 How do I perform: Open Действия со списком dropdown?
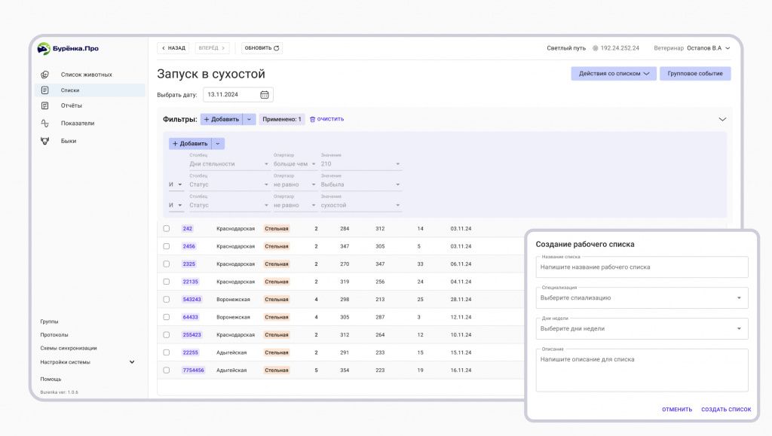point(614,74)
